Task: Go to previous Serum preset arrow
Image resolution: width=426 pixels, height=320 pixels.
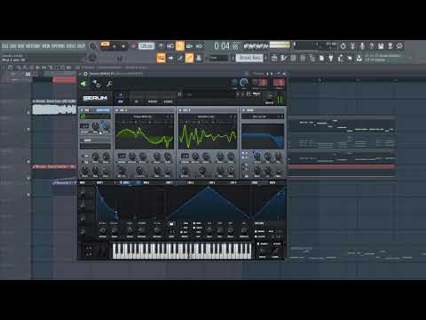Action: pos(238,94)
